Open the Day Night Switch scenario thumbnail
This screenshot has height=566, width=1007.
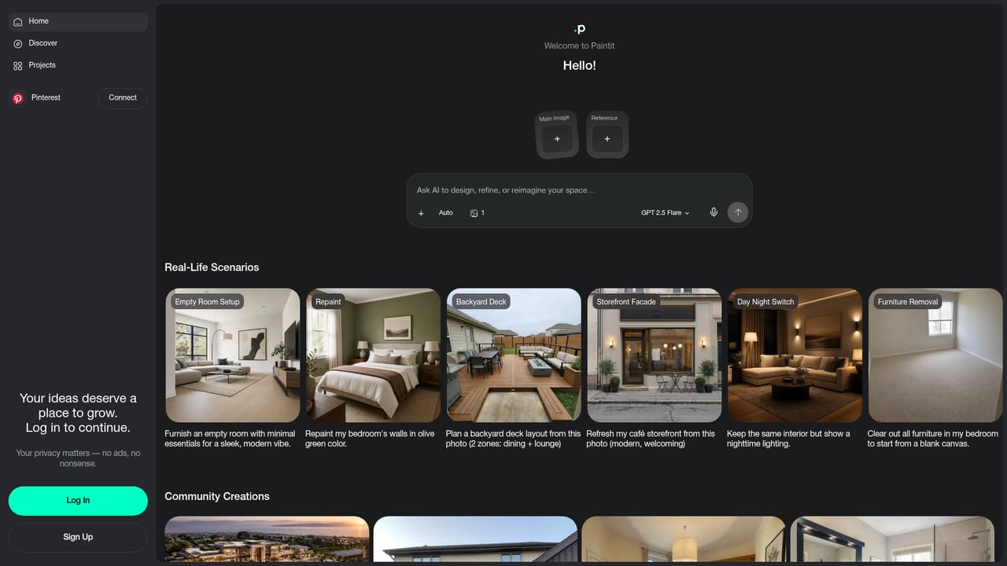795,355
